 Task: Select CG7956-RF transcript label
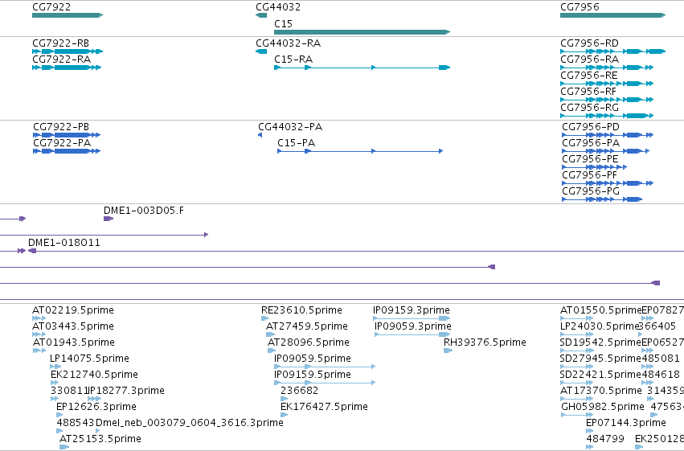(x=588, y=92)
